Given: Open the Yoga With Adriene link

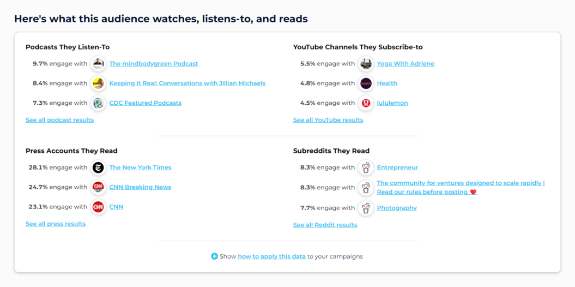Looking at the screenshot, I should pyautogui.click(x=405, y=63).
